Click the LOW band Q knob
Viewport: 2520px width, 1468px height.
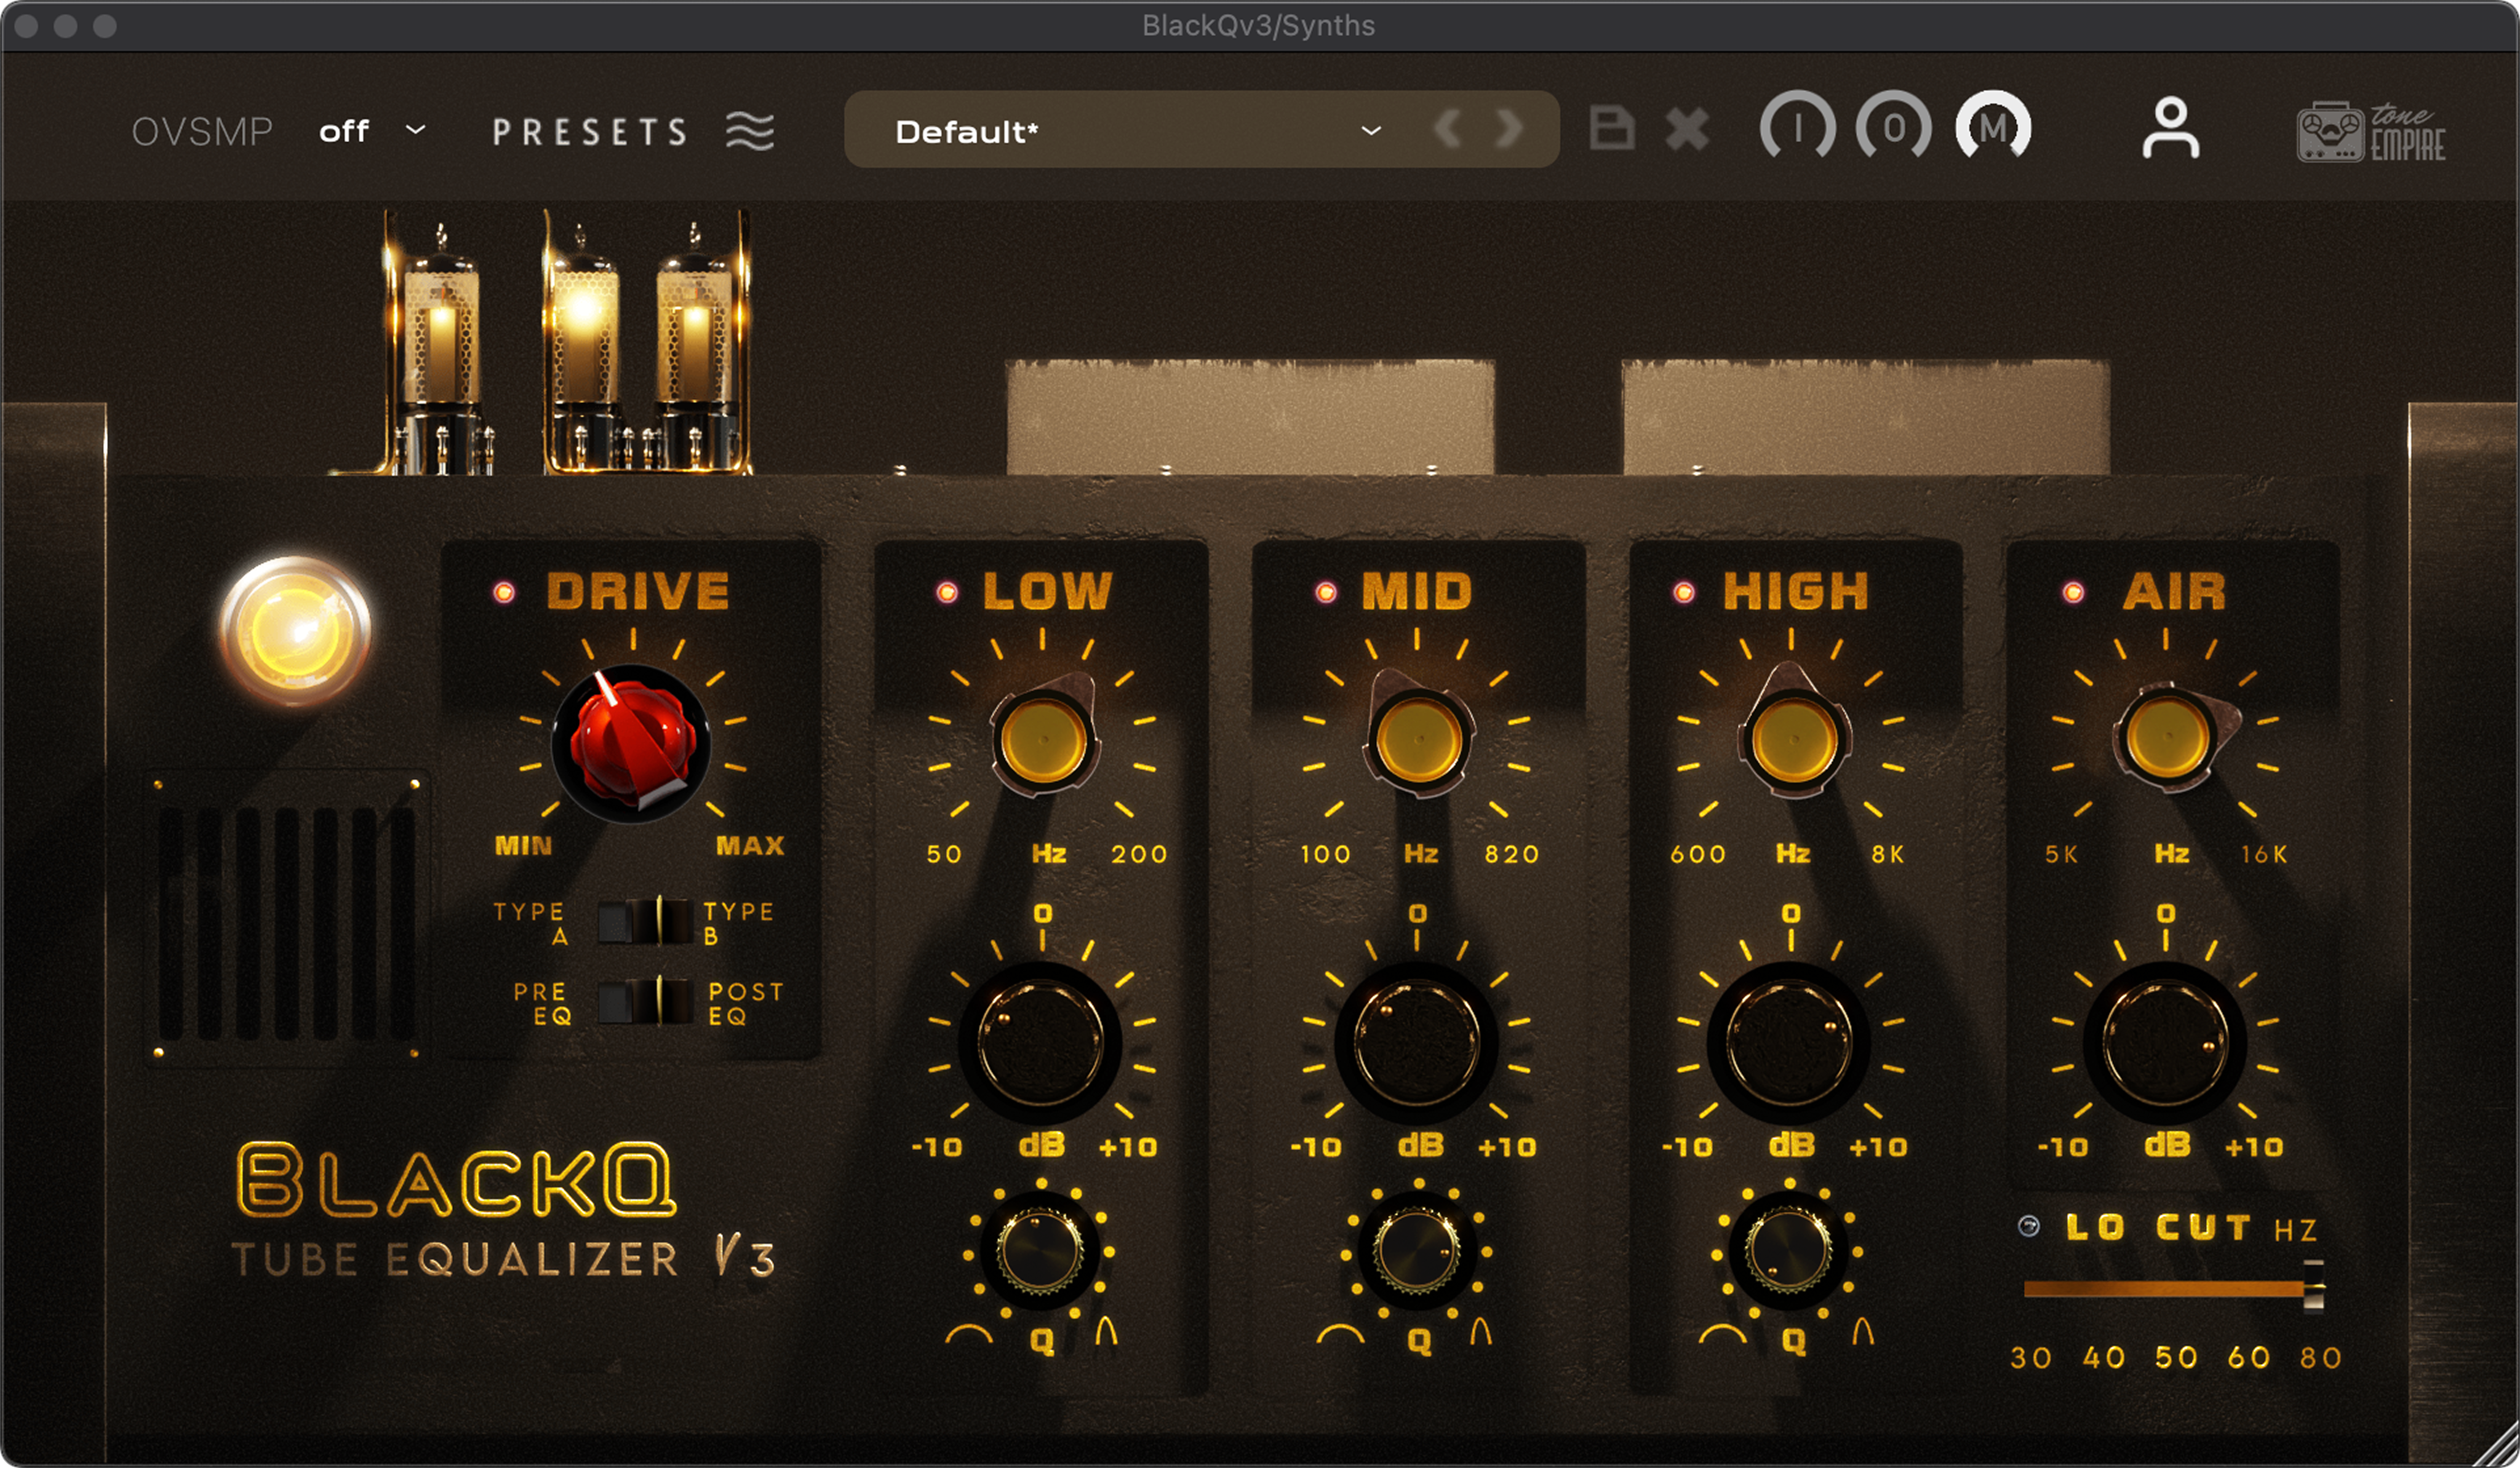[1041, 1251]
